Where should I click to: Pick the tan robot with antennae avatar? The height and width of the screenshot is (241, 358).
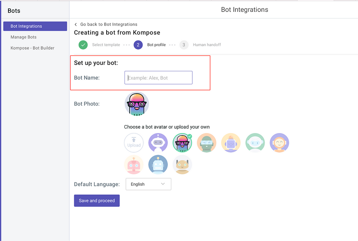[182, 165]
